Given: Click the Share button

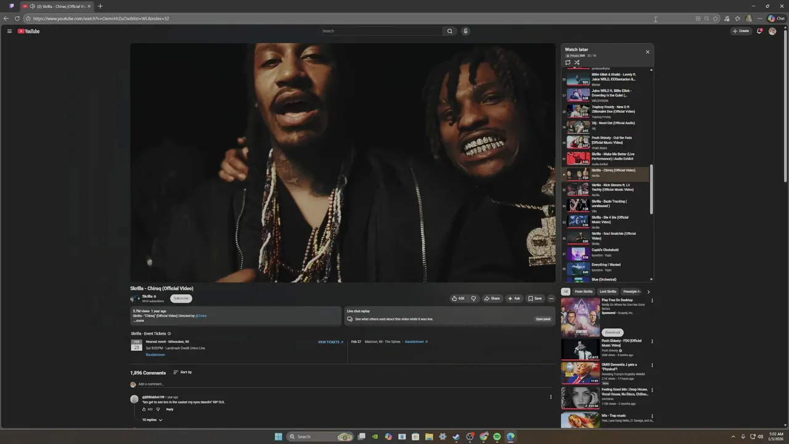Looking at the screenshot, I should tap(492, 298).
